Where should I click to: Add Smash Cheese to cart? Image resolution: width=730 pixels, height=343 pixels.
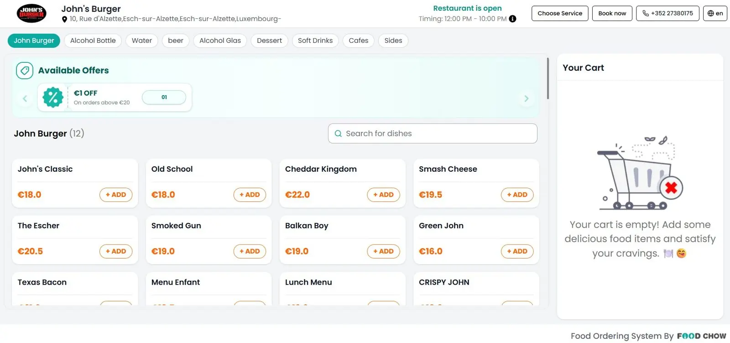[x=517, y=195]
